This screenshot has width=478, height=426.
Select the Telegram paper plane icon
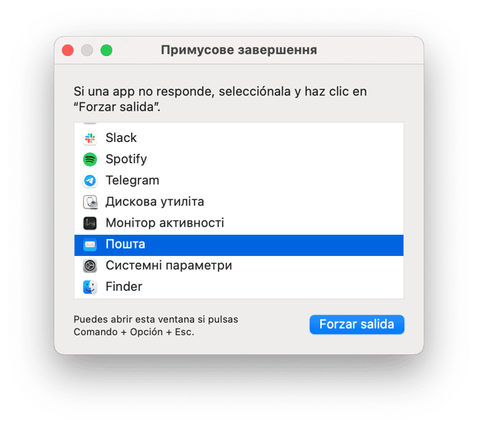[x=90, y=181]
